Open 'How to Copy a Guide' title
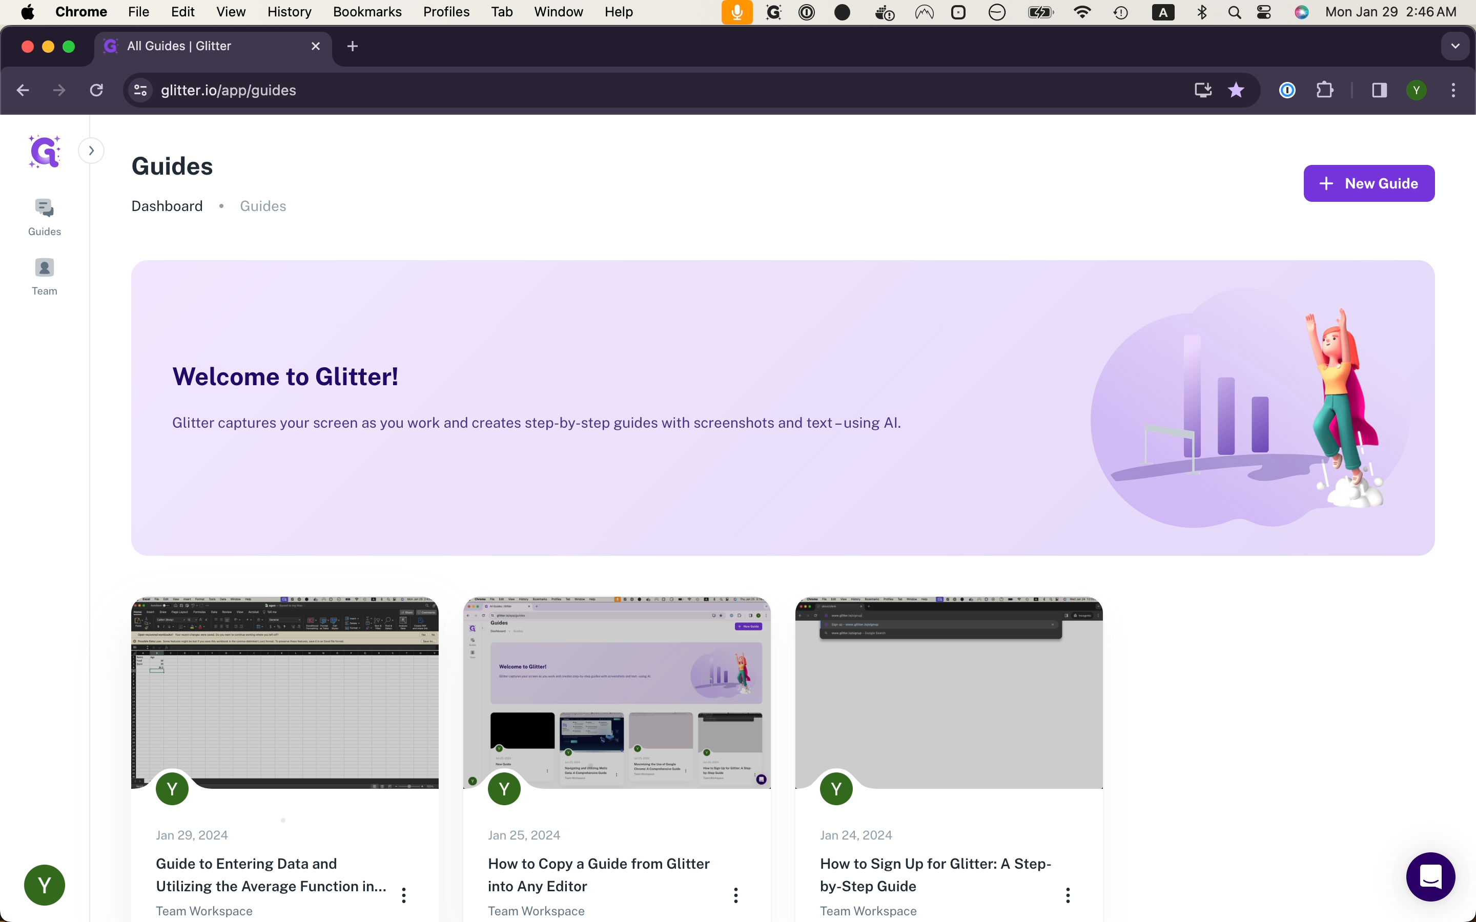The width and height of the screenshot is (1476, 922). coord(598,874)
